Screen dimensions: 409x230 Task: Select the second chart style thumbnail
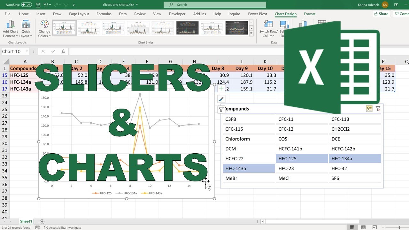89,28
